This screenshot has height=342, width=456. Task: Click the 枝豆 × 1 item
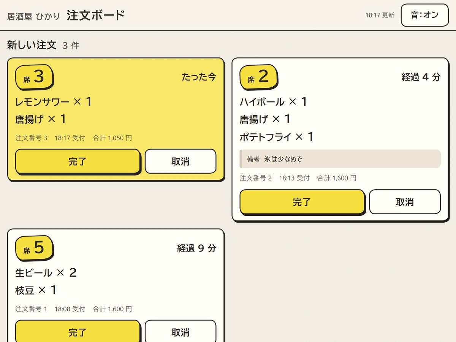tap(36, 290)
